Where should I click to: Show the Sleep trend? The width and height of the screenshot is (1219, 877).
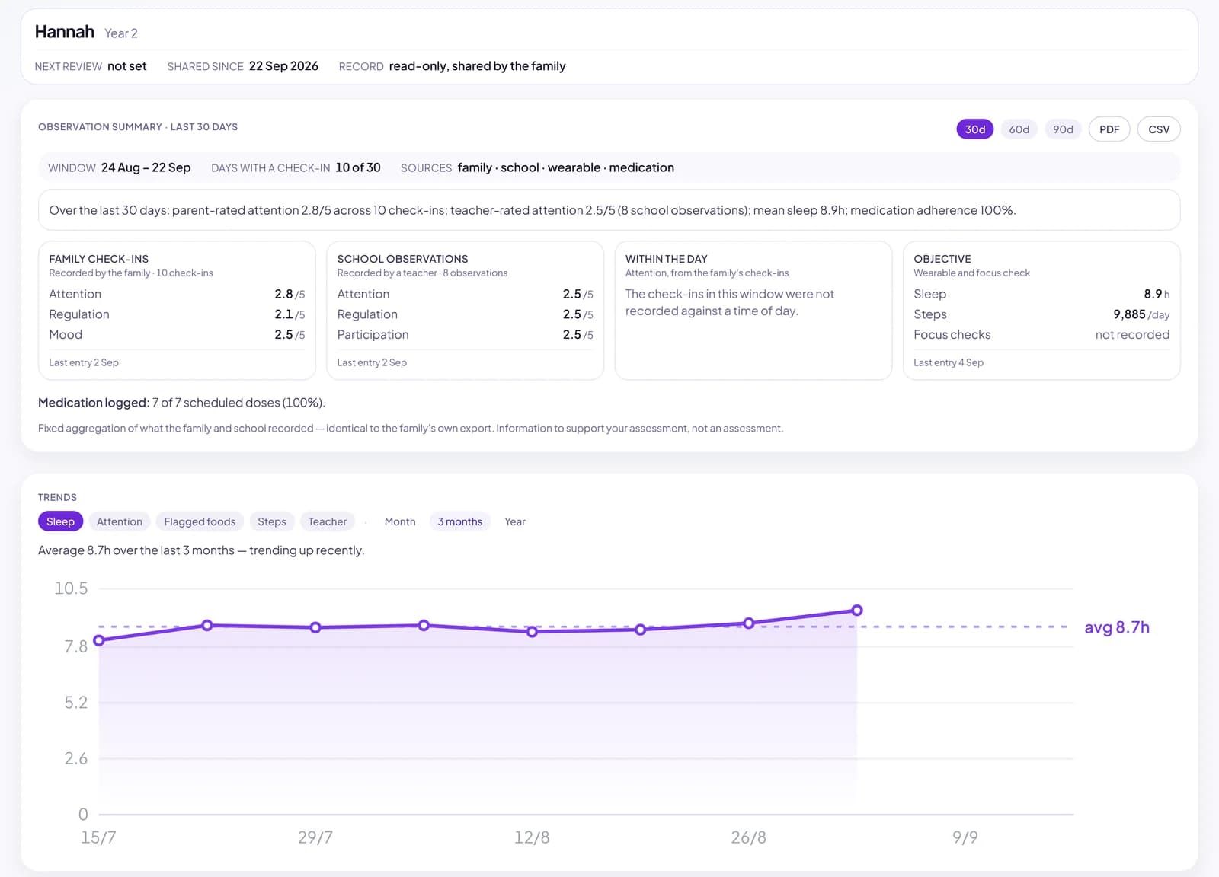tap(60, 521)
